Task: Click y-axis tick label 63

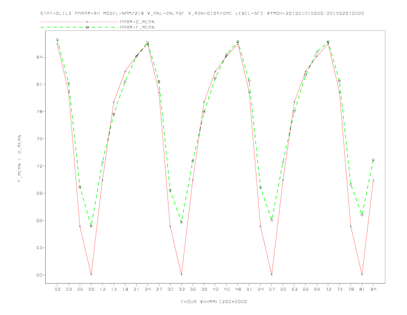Action: coord(40,248)
